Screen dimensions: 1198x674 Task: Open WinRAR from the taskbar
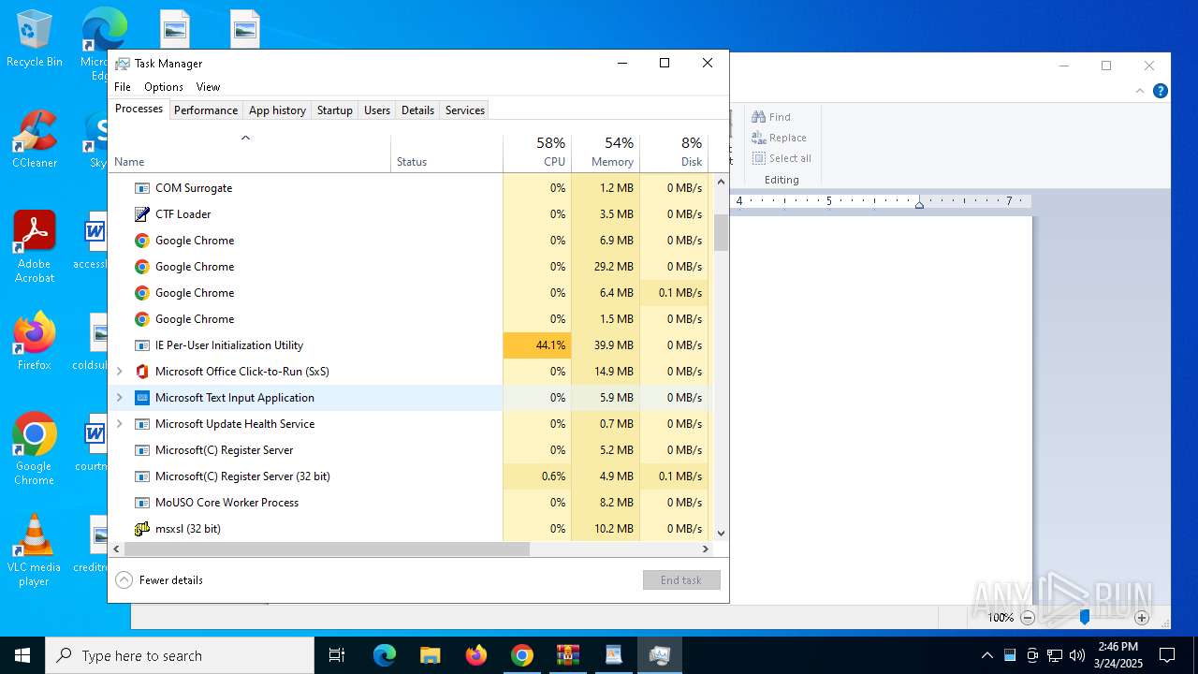(568, 655)
